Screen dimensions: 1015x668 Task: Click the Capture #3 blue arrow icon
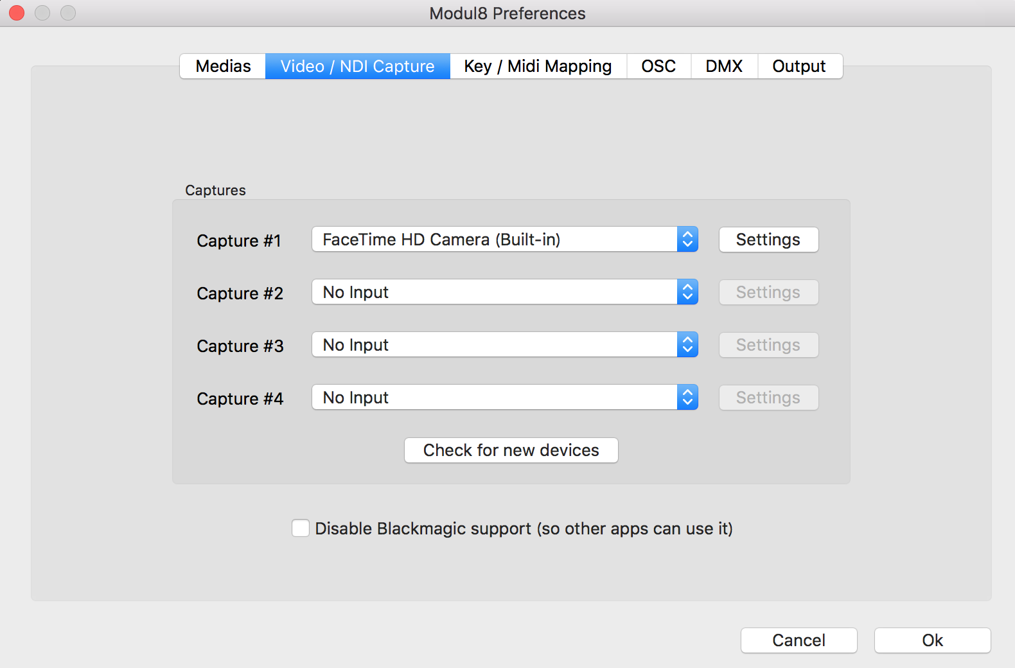pyautogui.click(x=687, y=345)
